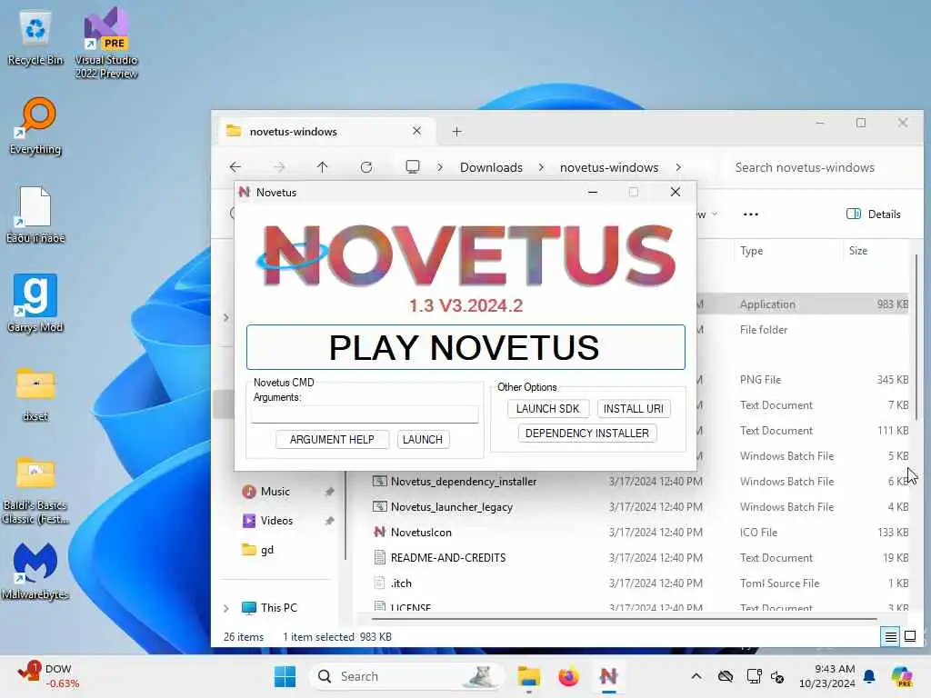Open the See more (three dots) menu
The height and width of the screenshot is (698, 931).
click(x=750, y=214)
